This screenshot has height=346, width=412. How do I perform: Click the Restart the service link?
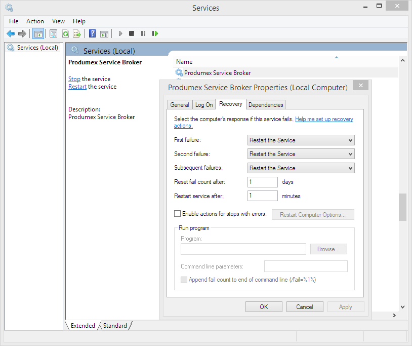point(77,86)
